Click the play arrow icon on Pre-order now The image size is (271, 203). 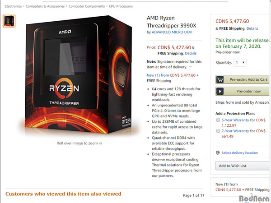click(x=220, y=91)
